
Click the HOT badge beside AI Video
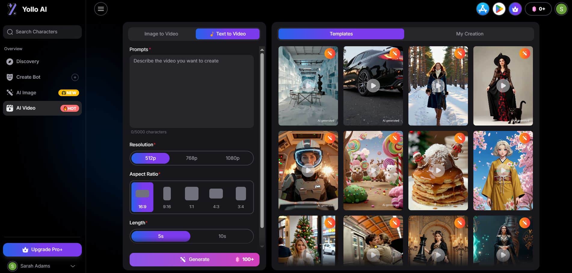click(70, 108)
